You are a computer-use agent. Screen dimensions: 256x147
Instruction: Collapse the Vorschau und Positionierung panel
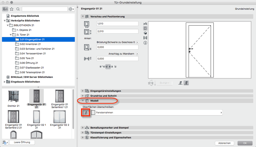point(83,17)
